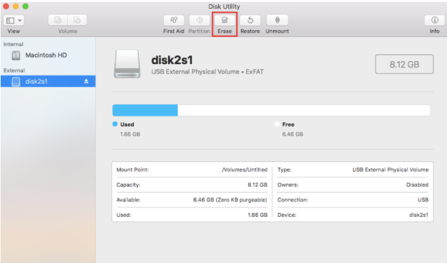Click the Macintosh HD drive icon

pos(16,55)
